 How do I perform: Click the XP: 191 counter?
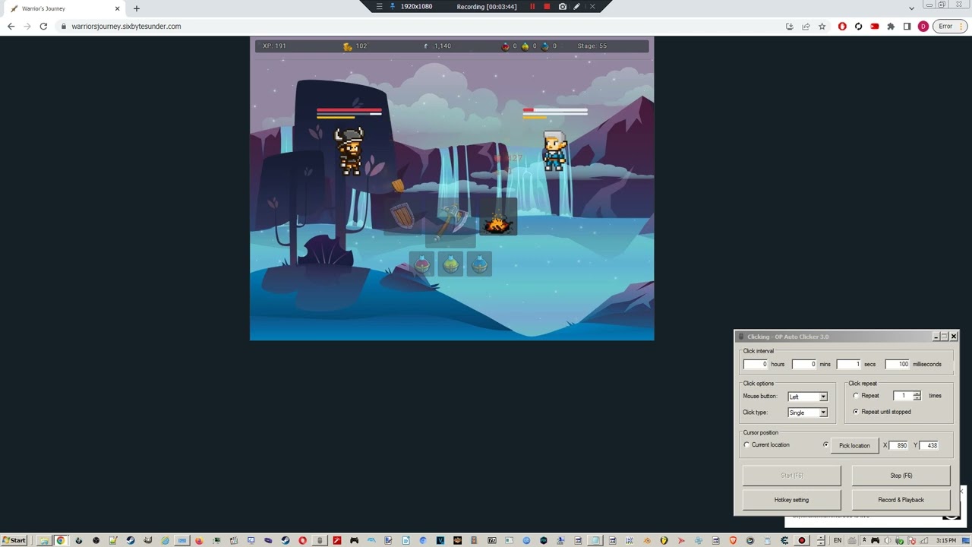[274, 46]
